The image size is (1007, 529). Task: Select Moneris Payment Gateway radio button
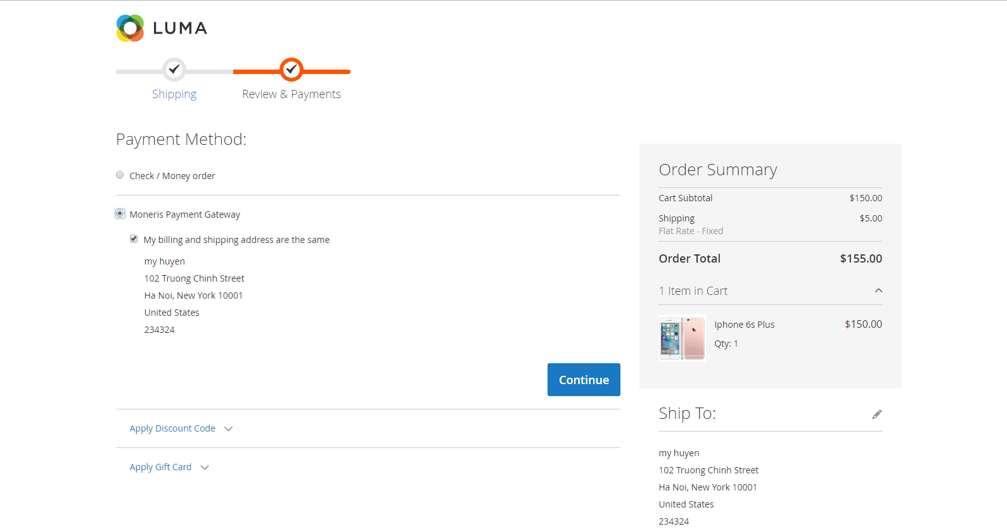120,214
